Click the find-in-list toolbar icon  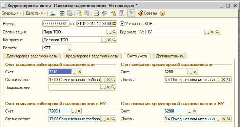coord(53,13)
